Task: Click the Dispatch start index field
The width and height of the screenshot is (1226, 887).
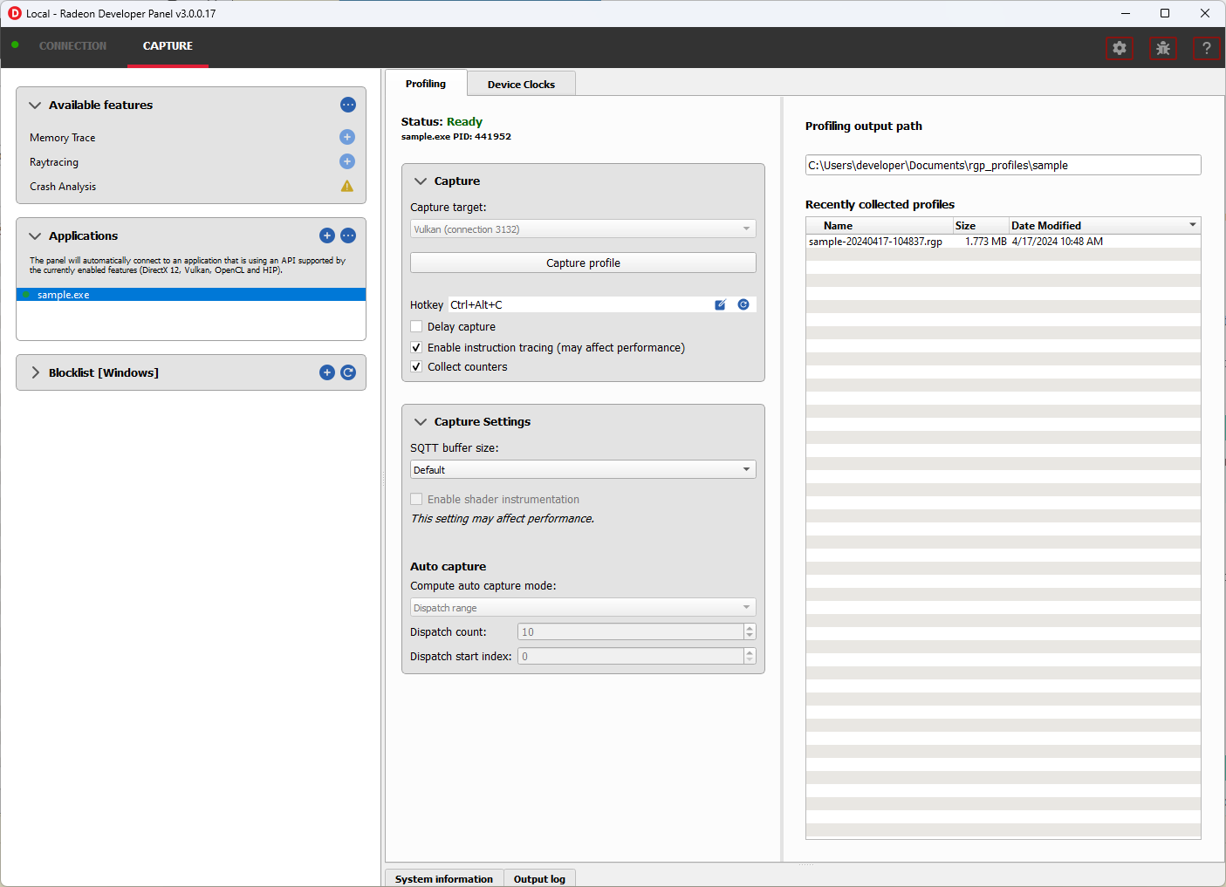Action: coord(631,656)
